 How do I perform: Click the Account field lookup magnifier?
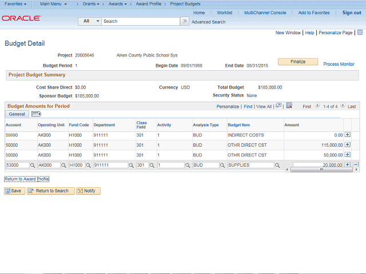click(33, 165)
